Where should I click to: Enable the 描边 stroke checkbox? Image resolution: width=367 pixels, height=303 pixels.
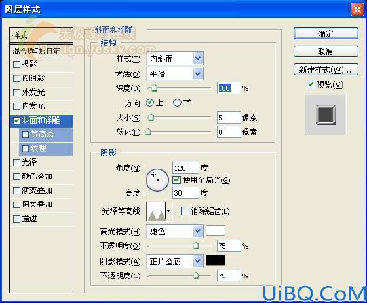[x=16, y=219]
